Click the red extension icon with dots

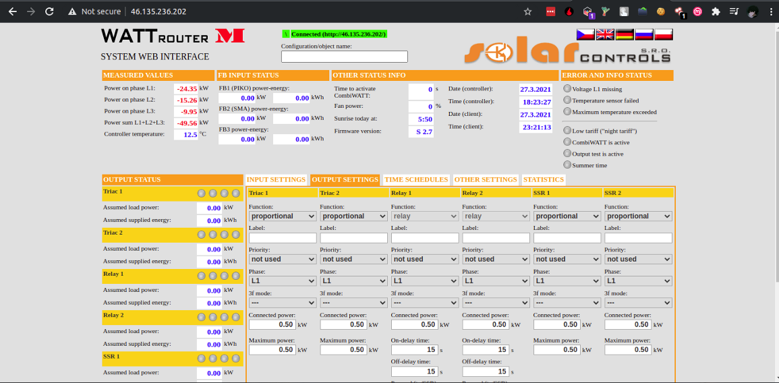tap(550, 11)
